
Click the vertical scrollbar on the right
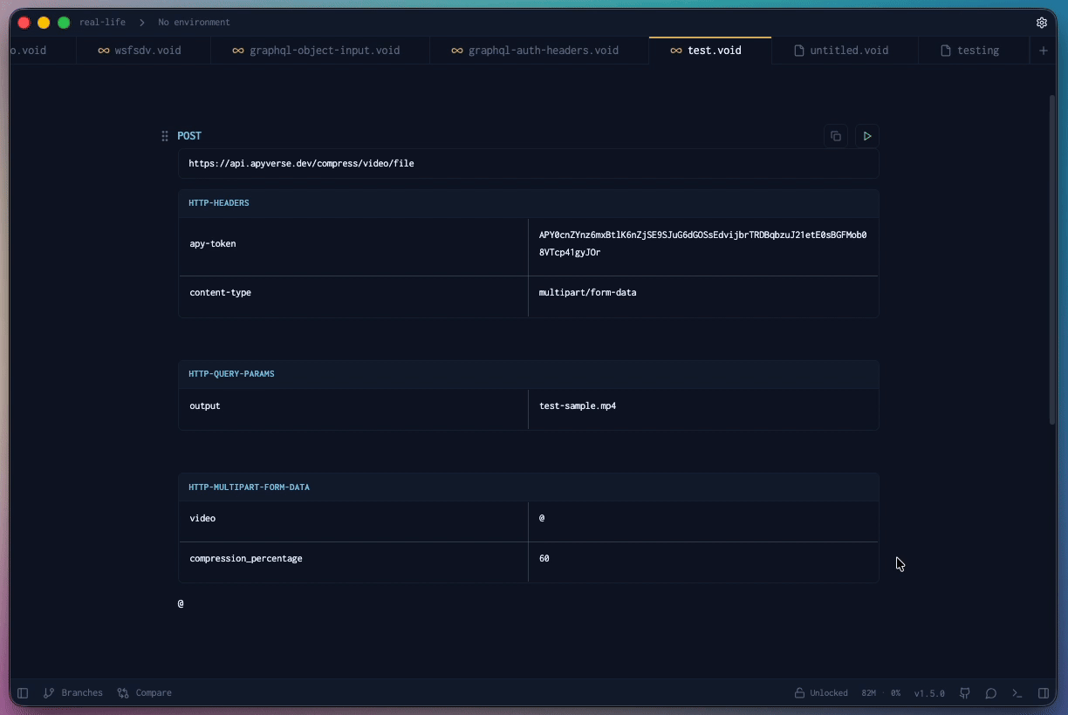(x=1052, y=262)
